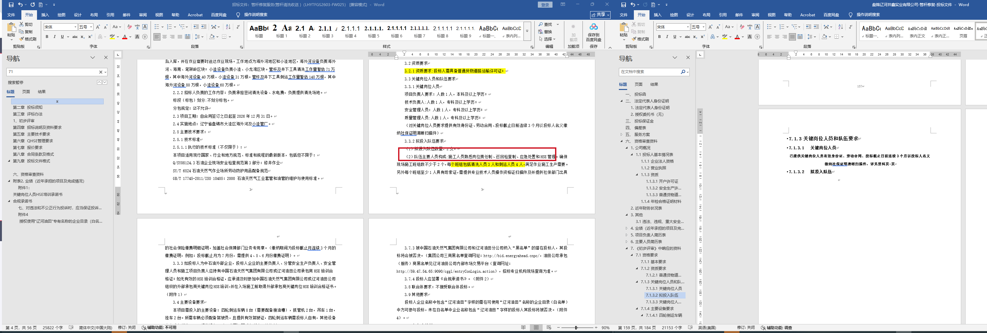Open 文件 menu in right Word window
Viewport: 987px width, 333px height.
(624, 15)
